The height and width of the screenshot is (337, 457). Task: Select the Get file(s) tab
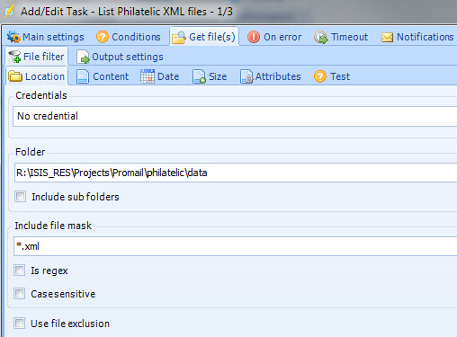(204, 37)
